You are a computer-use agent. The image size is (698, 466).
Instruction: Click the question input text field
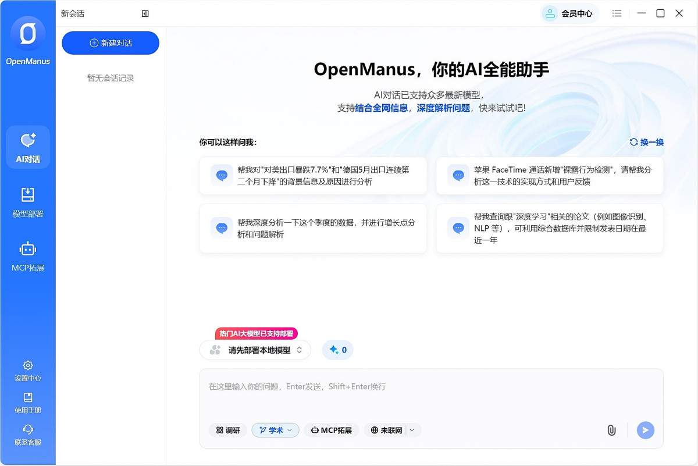tap(430, 393)
